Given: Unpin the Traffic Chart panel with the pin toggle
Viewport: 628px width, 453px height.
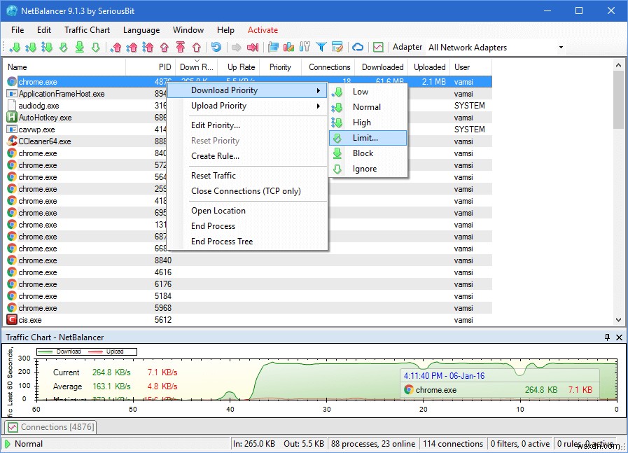Looking at the screenshot, I should click(608, 337).
